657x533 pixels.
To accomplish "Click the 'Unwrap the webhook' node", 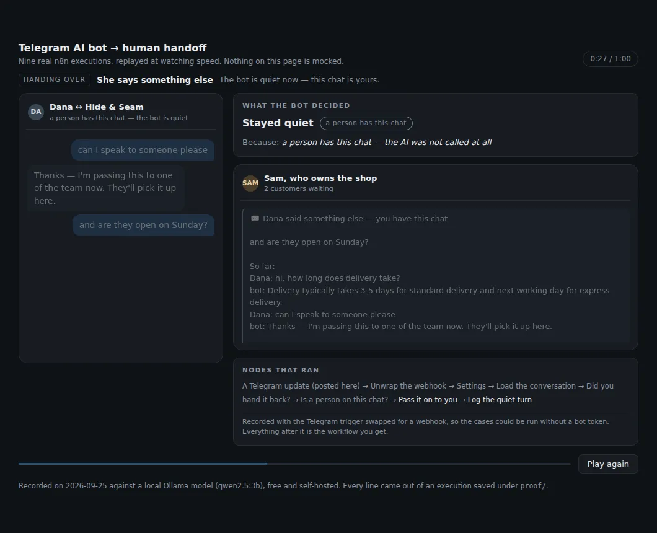I will (x=408, y=386).
